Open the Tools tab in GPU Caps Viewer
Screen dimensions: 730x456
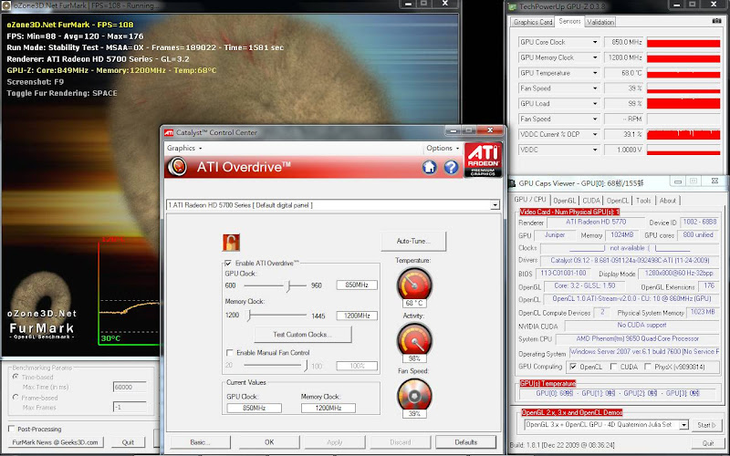point(643,201)
